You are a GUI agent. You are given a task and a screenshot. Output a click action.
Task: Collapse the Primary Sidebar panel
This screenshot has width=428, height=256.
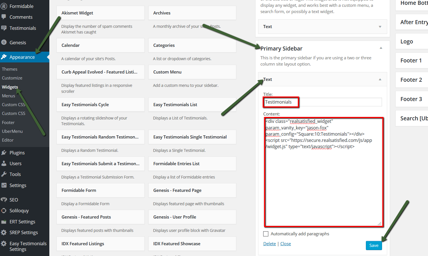click(x=381, y=48)
